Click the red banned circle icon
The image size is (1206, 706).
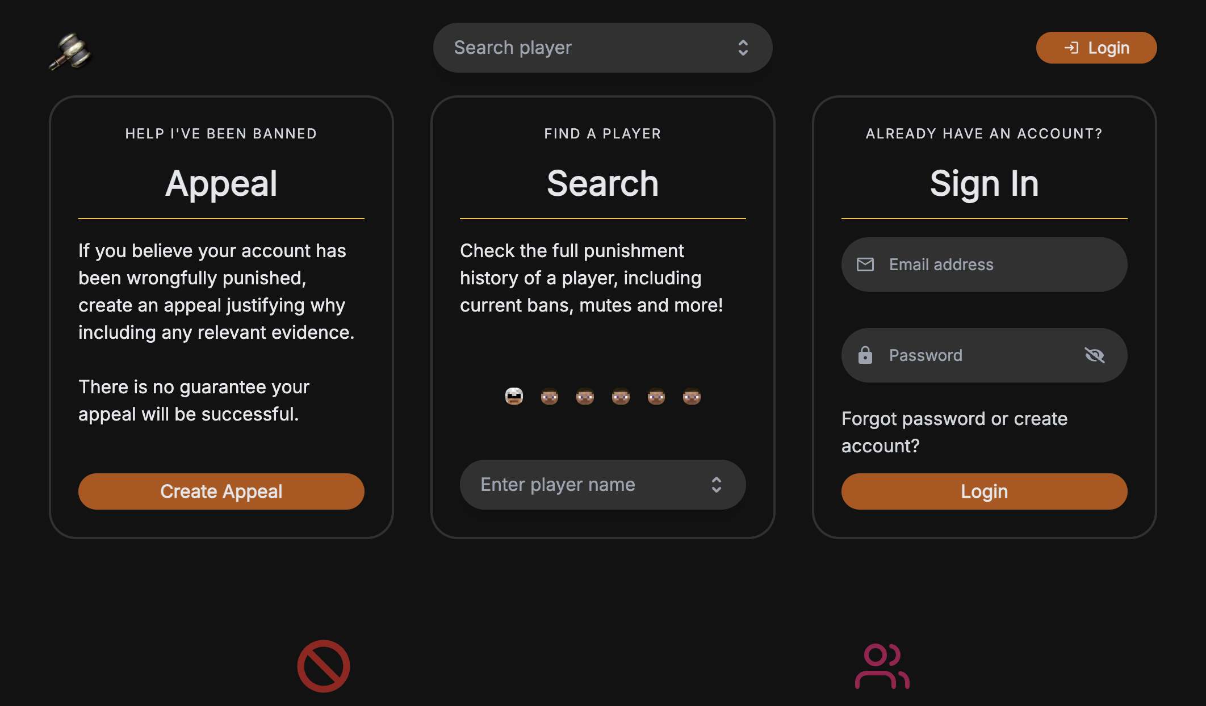[323, 666]
